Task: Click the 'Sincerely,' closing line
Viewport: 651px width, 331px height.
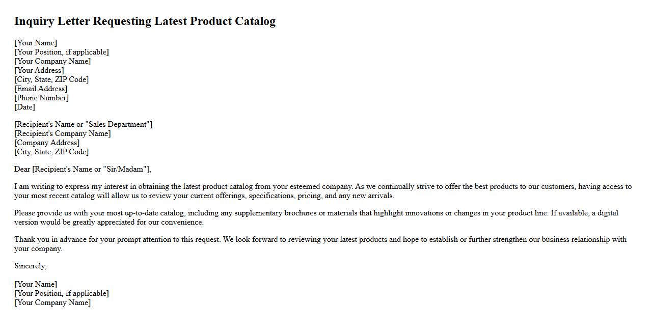Action: [x=30, y=266]
